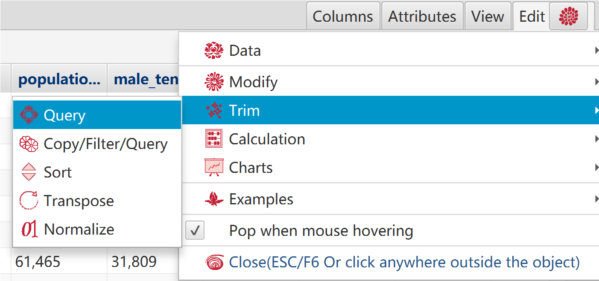Click the Sort arrows icon in submenu

coord(29,172)
